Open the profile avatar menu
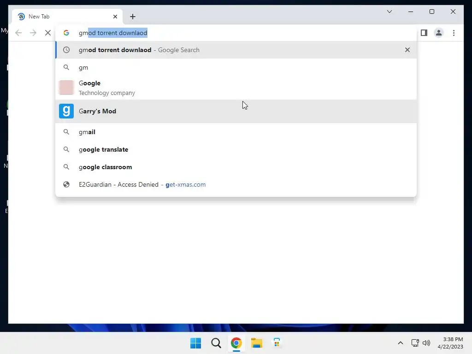The image size is (472, 354). click(439, 33)
